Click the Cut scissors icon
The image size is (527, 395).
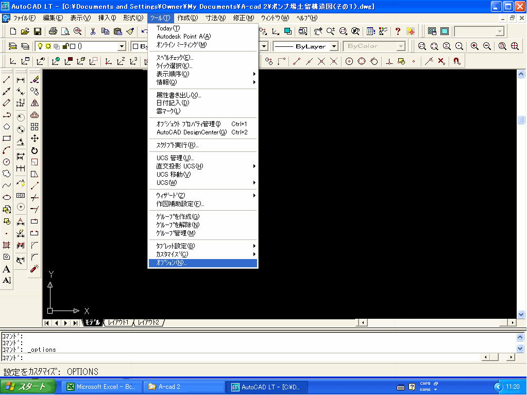(93, 31)
